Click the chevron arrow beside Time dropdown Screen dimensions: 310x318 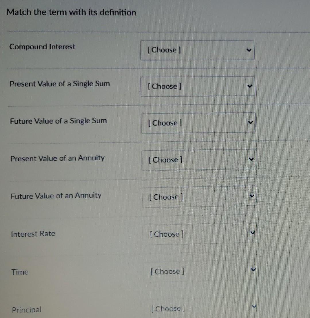[x=253, y=269]
